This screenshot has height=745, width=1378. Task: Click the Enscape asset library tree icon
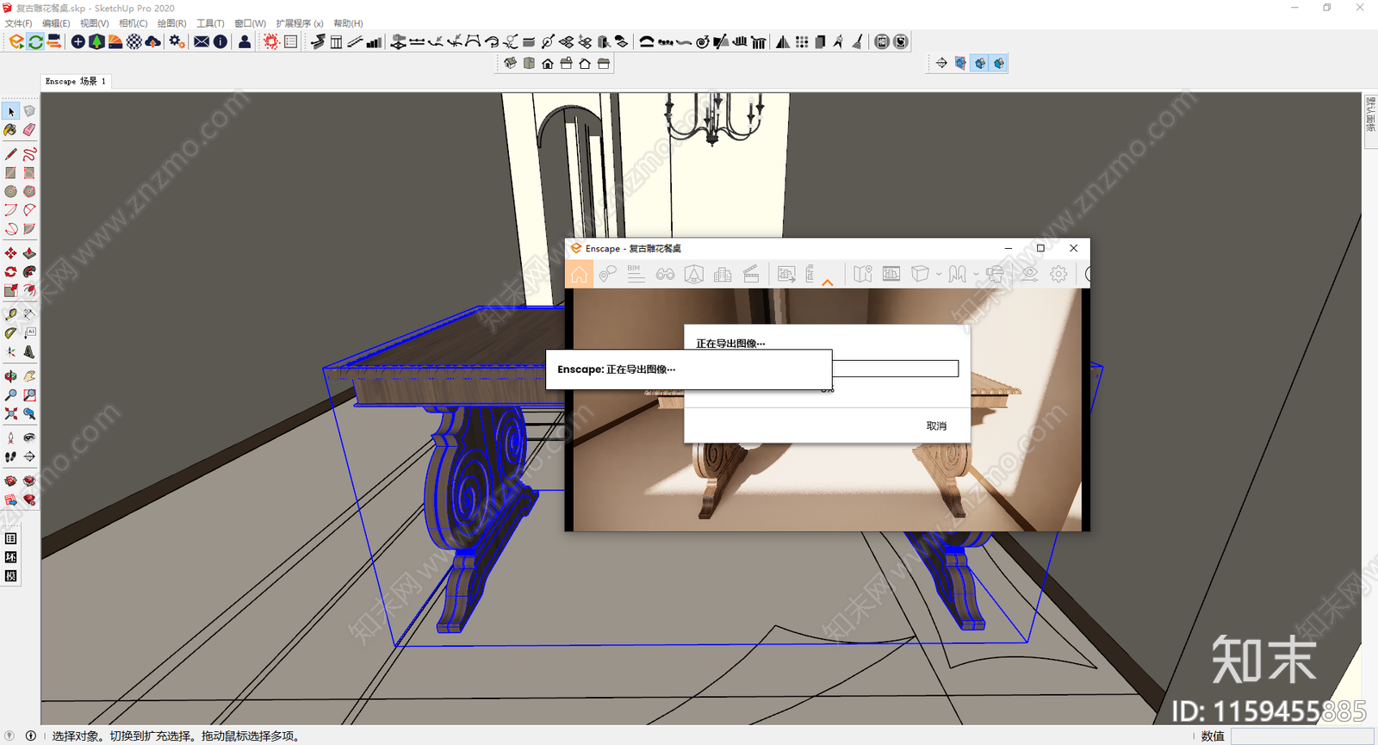pyautogui.click(x=96, y=41)
